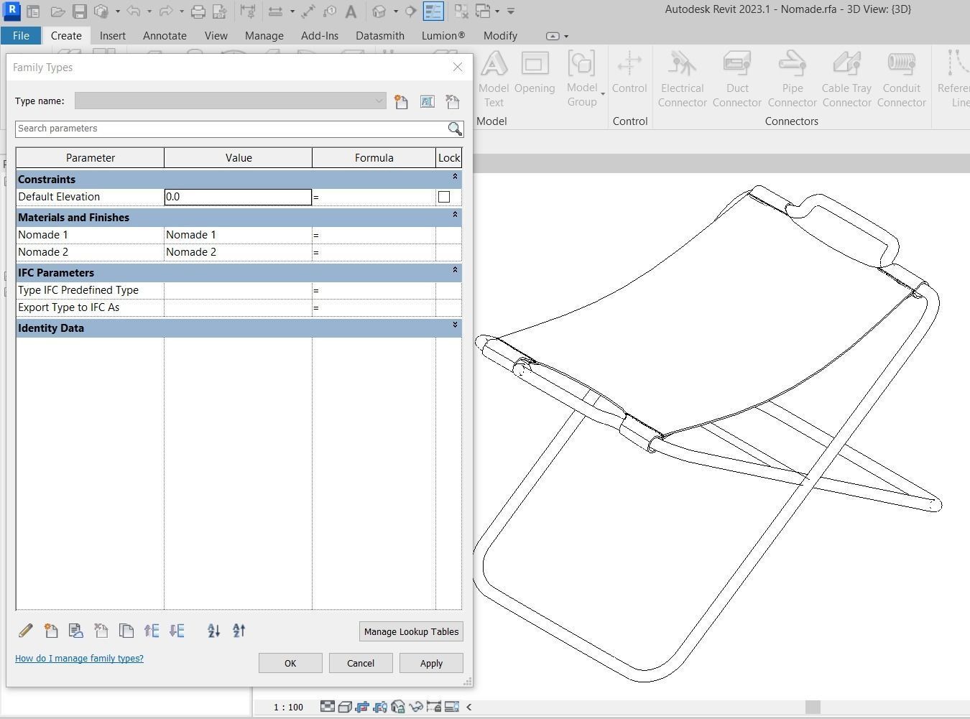Open the File menu tab
Screen dimensions: 970x719
(21, 36)
